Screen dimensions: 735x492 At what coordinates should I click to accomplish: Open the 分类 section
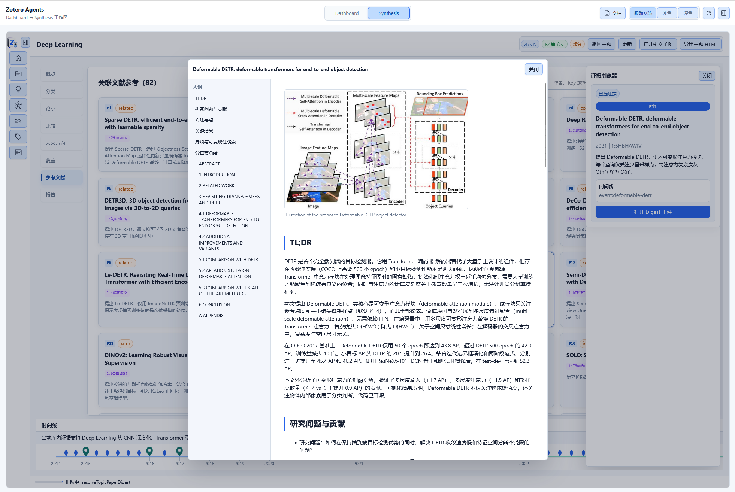pos(62,91)
